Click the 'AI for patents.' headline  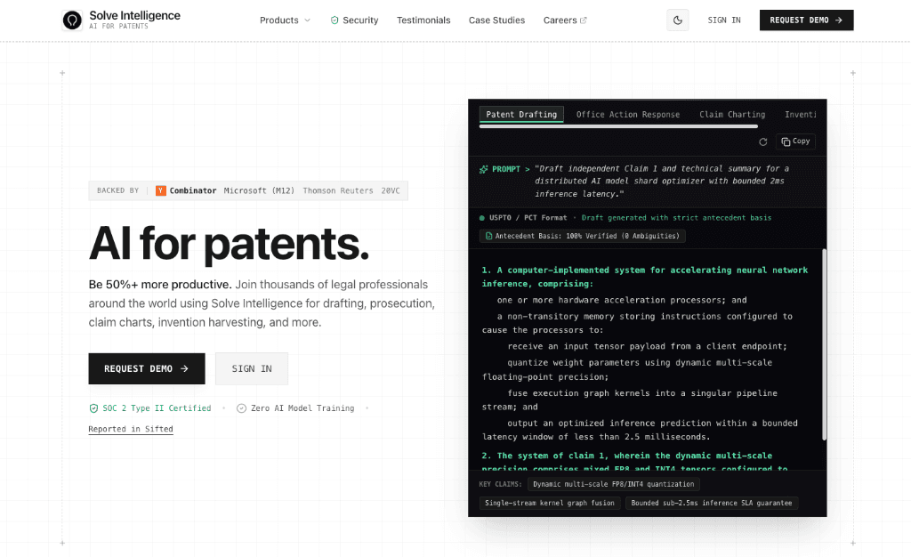pyautogui.click(x=229, y=244)
